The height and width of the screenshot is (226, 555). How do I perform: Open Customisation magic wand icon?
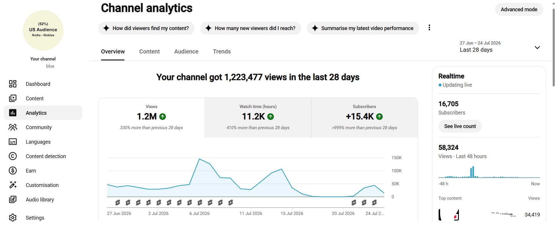pyautogui.click(x=13, y=185)
